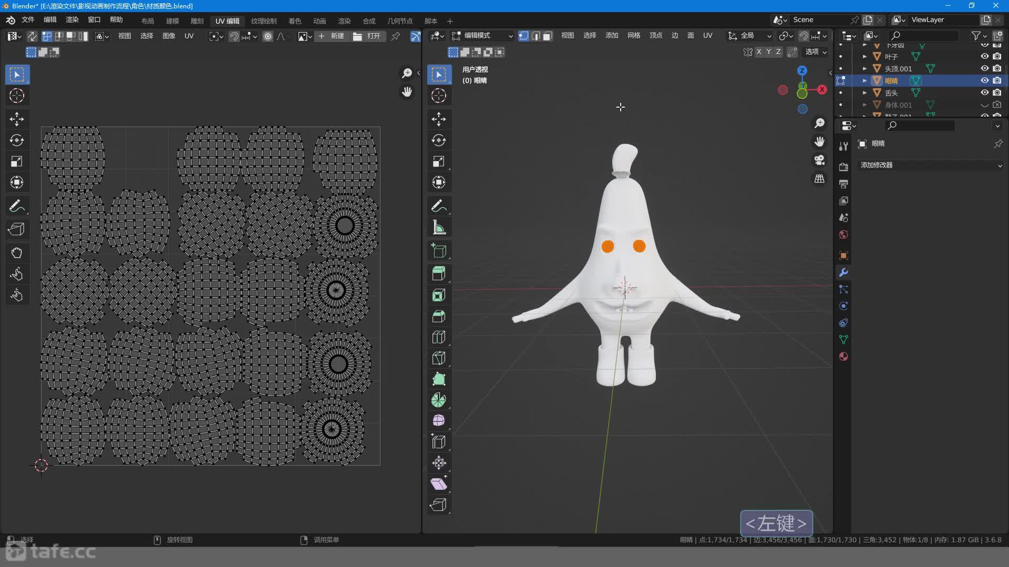Select the Poly Build tool
The width and height of the screenshot is (1009, 567).
click(x=439, y=379)
